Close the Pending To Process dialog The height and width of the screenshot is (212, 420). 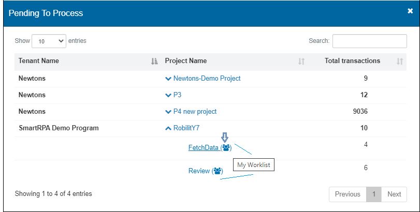click(x=410, y=11)
